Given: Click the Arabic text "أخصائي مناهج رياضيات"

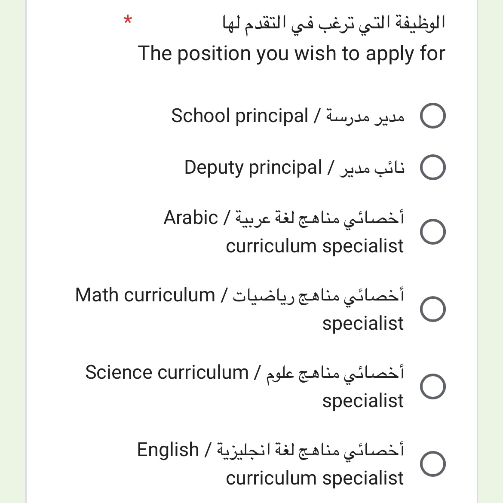Looking at the screenshot, I should 319,295.
